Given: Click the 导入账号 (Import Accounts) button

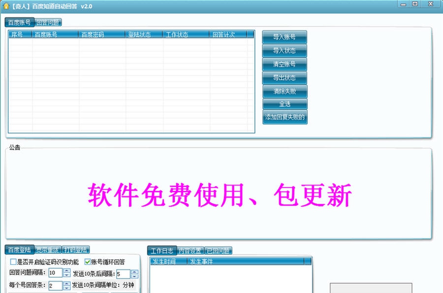Looking at the screenshot, I should pyautogui.click(x=285, y=36).
